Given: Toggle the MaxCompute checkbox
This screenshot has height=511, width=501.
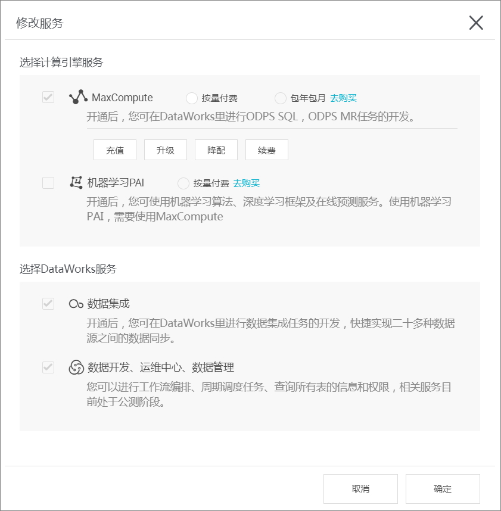Looking at the screenshot, I should pos(48,97).
